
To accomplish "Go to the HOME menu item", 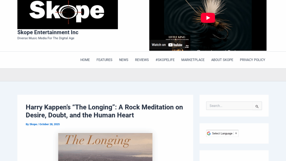I will tap(85, 60).
